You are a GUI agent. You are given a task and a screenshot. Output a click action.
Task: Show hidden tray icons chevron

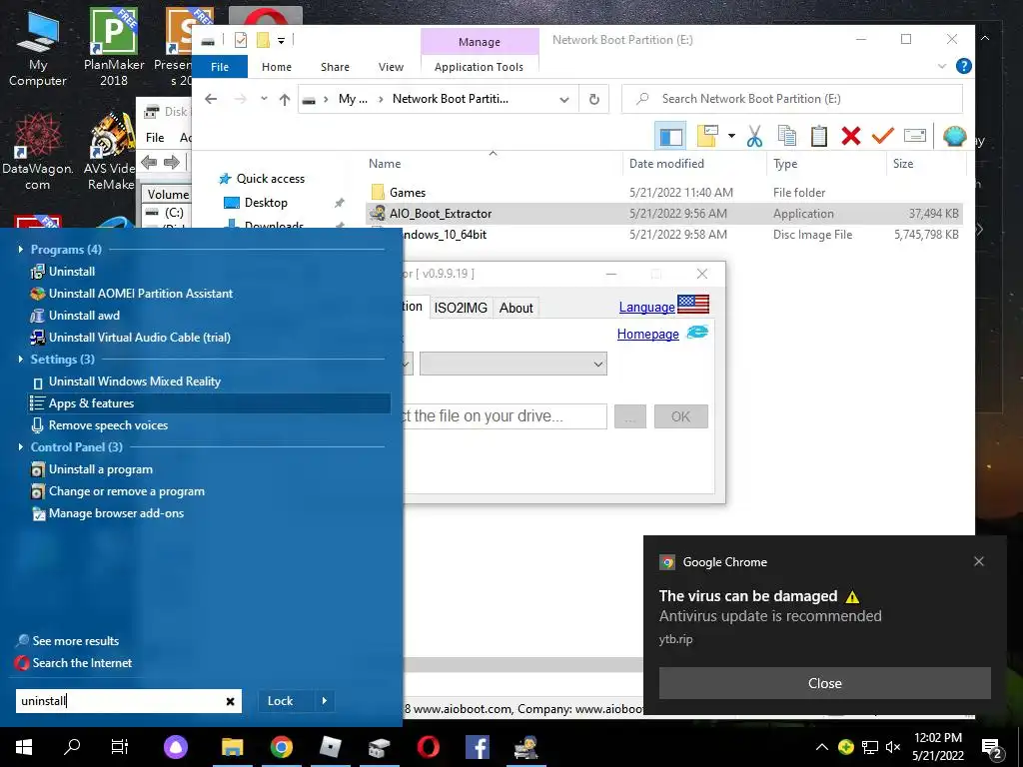[821, 747]
